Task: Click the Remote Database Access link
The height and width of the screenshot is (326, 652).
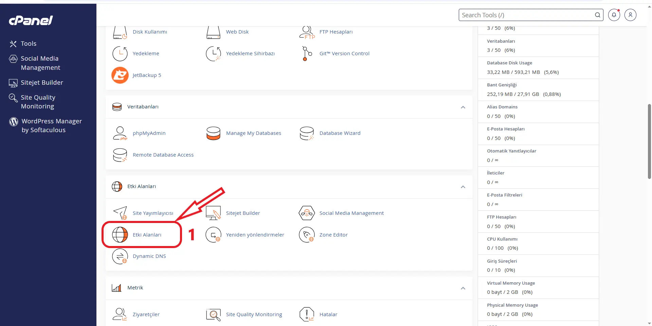Action: click(163, 155)
